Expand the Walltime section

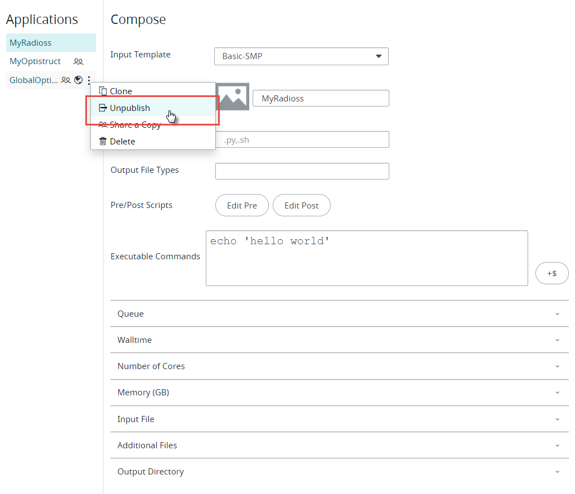click(x=340, y=340)
